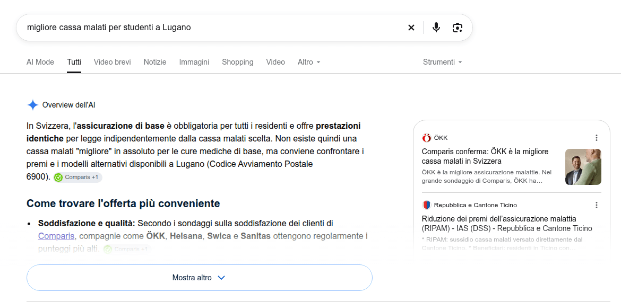The width and height of the screenshot is (621, 302).
Task: Clear the search query with the X icon
Action: click(x=411, y=27)
